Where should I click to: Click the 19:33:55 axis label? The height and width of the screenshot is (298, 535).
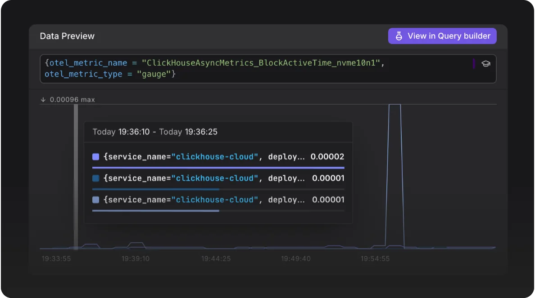pos(56,258)
